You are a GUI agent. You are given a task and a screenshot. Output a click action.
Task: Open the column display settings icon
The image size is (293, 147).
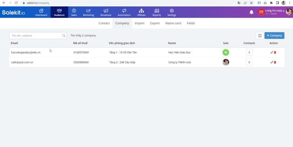click(x=260, y=36)
